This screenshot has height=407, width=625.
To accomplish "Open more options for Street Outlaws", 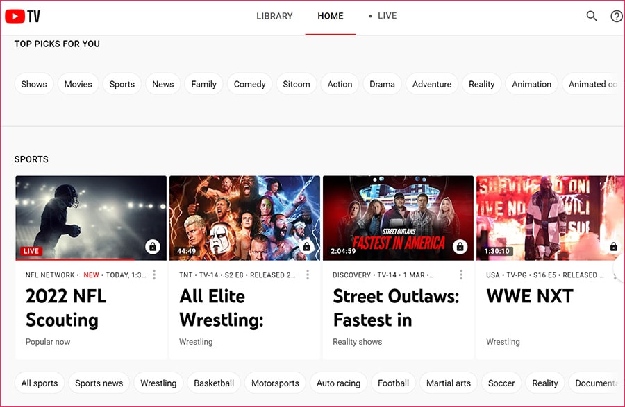I will pyautogui.click(x=461, y=275).
